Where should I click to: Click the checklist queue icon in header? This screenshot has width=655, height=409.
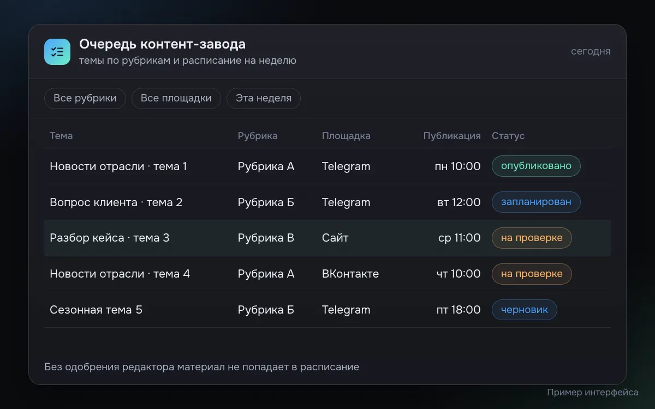57,52
